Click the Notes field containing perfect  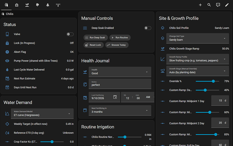click(120, 84)
